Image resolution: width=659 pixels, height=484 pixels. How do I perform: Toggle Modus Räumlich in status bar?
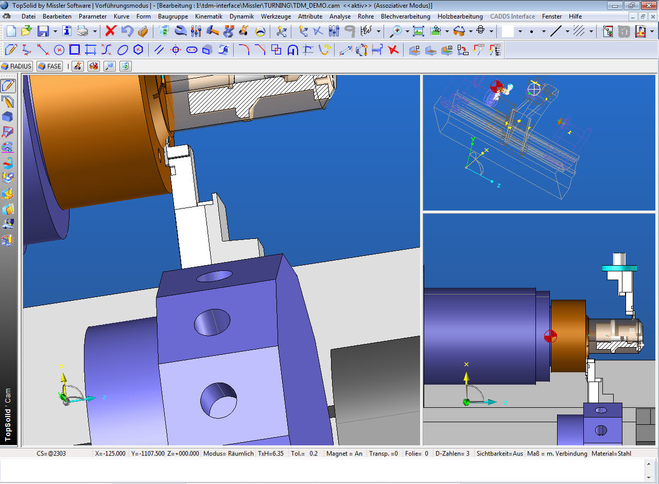pos(229,454)
